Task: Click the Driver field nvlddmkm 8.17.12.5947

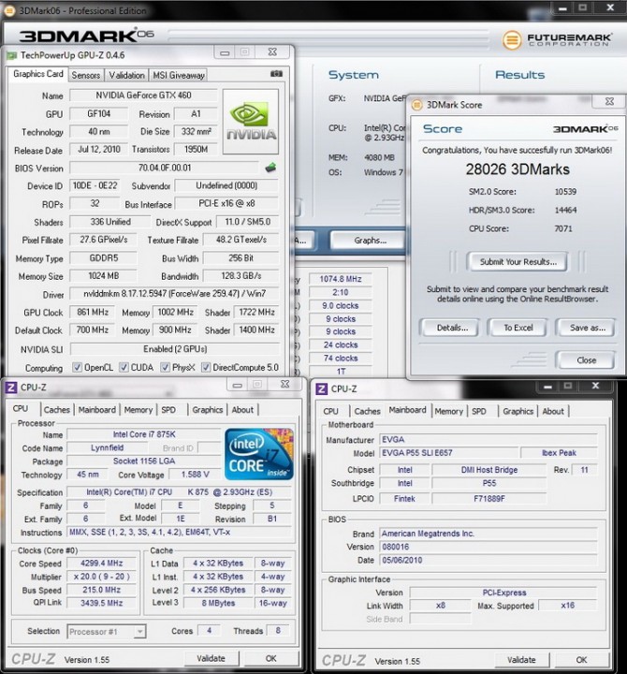Action: [174, 294]
